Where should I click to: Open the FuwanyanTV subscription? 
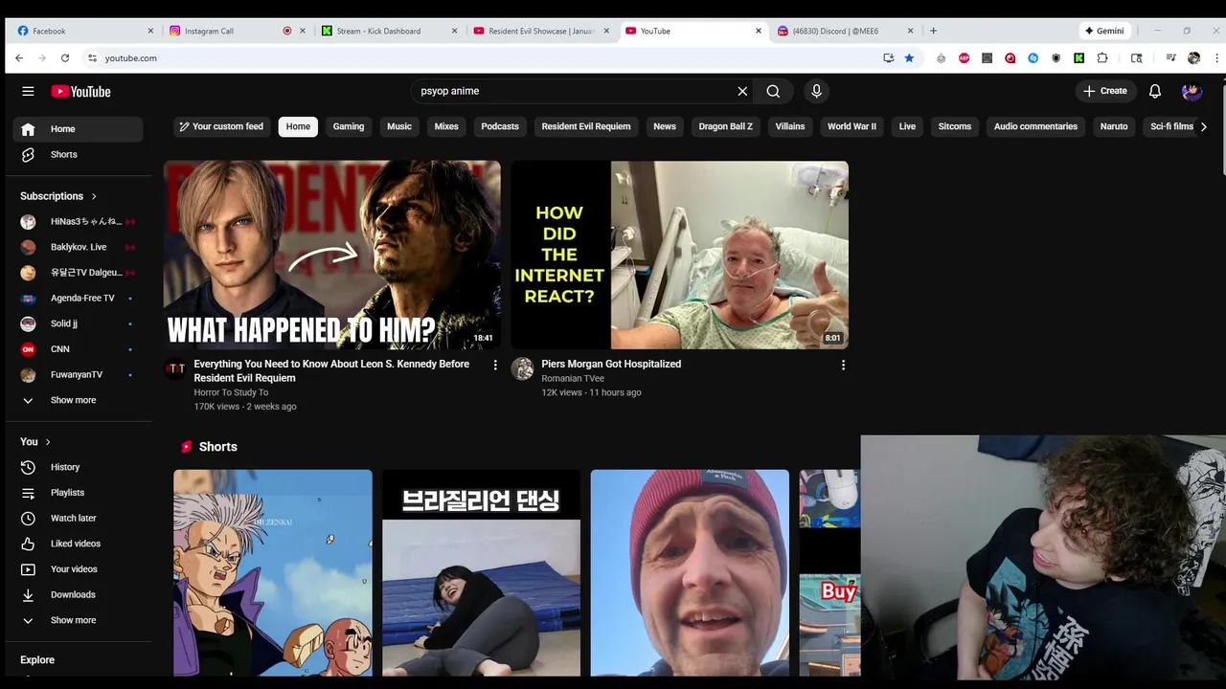click(78, 374)
